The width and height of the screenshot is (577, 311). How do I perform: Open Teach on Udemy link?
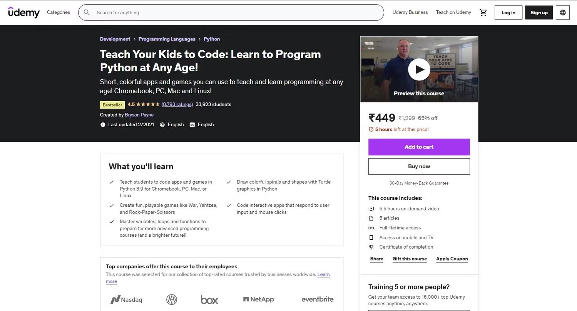point(453,12)
